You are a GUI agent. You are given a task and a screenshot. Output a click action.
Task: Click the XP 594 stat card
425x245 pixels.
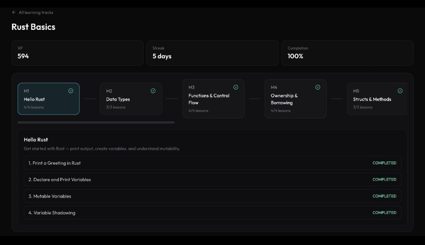pyautogui.click(x=77, y=53)
